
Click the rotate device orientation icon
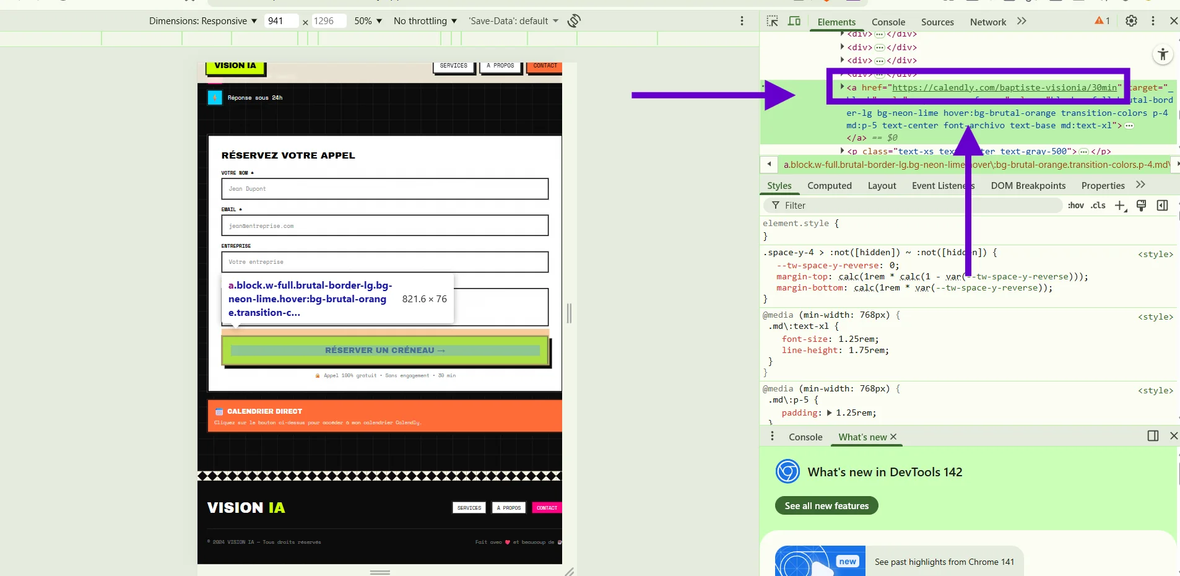574,21
